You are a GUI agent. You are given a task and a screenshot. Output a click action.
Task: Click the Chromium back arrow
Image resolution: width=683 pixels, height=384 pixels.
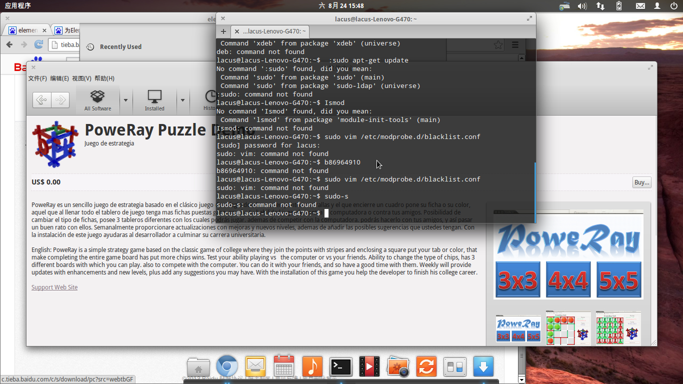point(9,44)
